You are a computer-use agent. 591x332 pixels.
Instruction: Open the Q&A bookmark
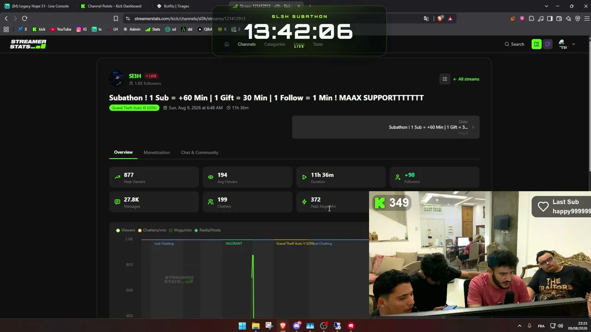(205, 29)
